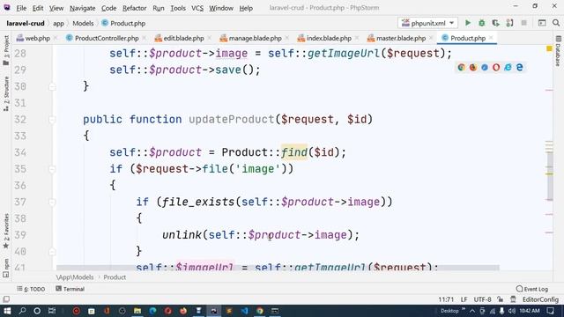Click the horizontal editor scrollbar
The height and width of the screenshot is (317, 564).
pos(278,268)
